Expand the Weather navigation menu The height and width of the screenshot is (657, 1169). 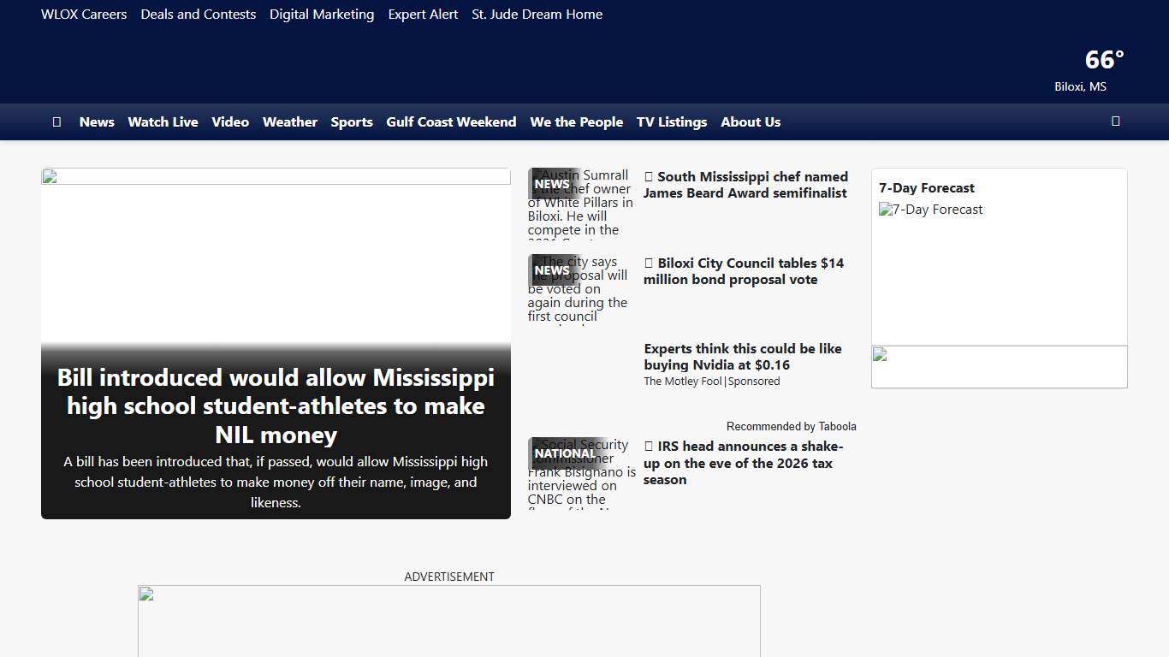pos(289,122)
